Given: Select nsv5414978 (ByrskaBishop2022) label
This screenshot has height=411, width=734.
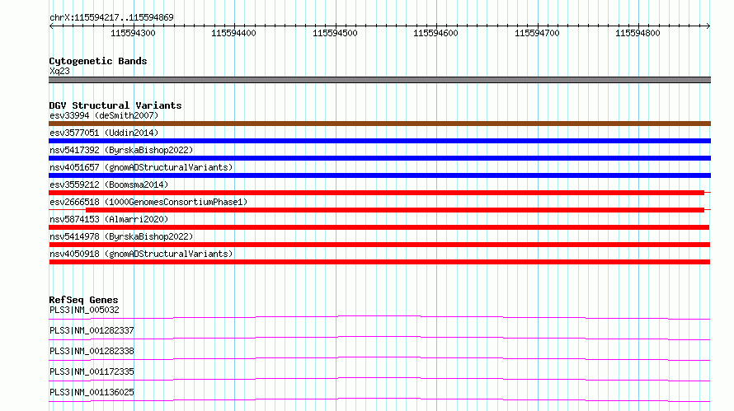Looking at the screenshot, I should coord(121,236).
